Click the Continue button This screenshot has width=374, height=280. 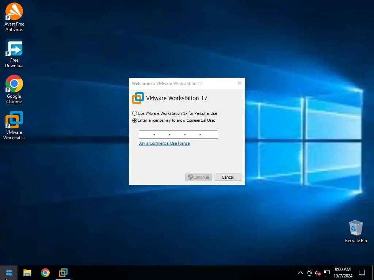click(x=198, y=177)
